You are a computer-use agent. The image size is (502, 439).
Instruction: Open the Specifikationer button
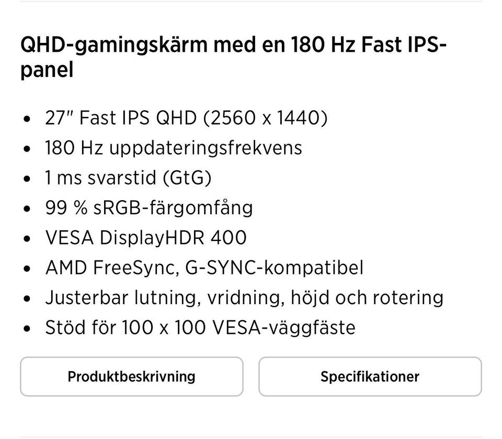coord(370,376)
